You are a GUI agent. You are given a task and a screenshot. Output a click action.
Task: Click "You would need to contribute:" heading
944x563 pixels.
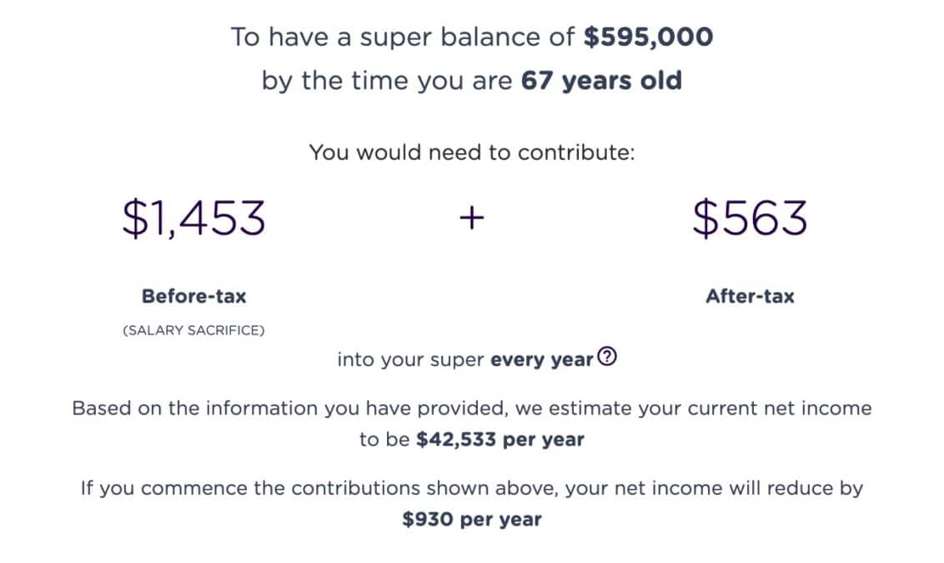click(x=472, y=153)
